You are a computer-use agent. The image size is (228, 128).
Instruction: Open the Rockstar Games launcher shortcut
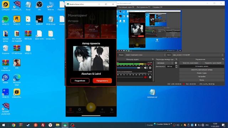pyautogui.click(x=17, y=20)
